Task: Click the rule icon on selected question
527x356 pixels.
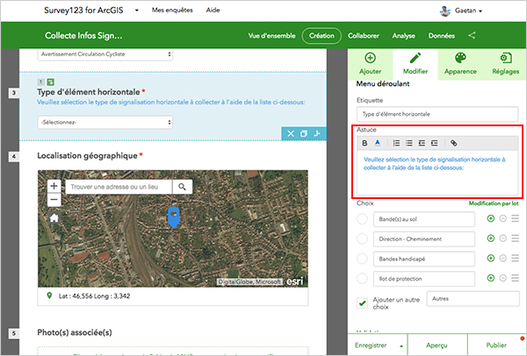Action: click(317, 133)
